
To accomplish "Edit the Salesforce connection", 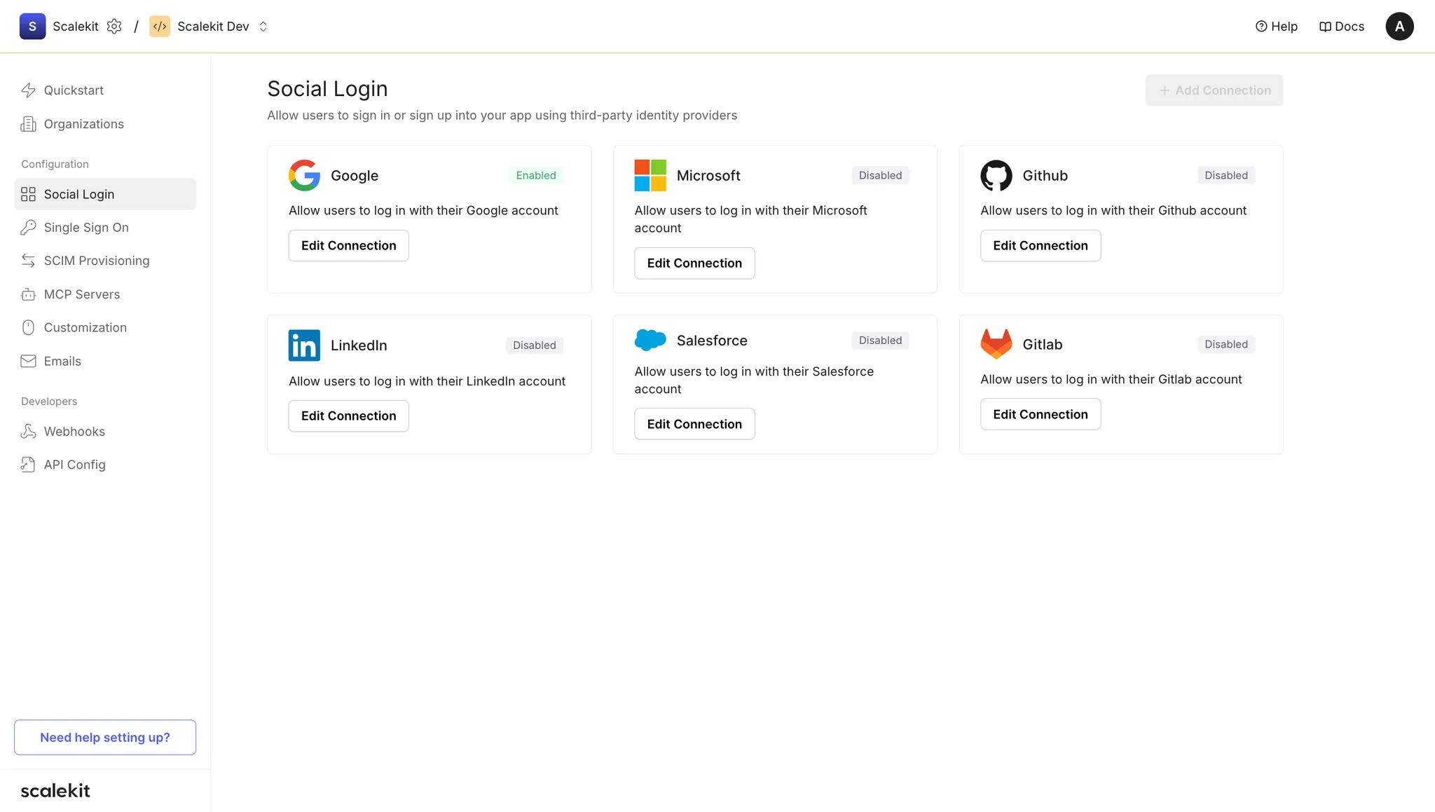I will (694, 424).
